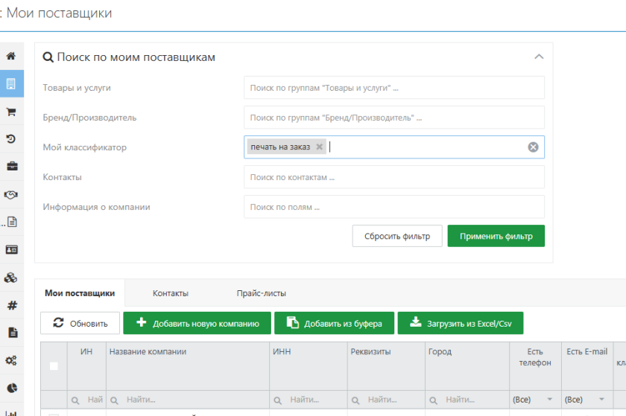Open the gears settings sidebar icon
The image size is (626, 416).
[x=11, y=360]
